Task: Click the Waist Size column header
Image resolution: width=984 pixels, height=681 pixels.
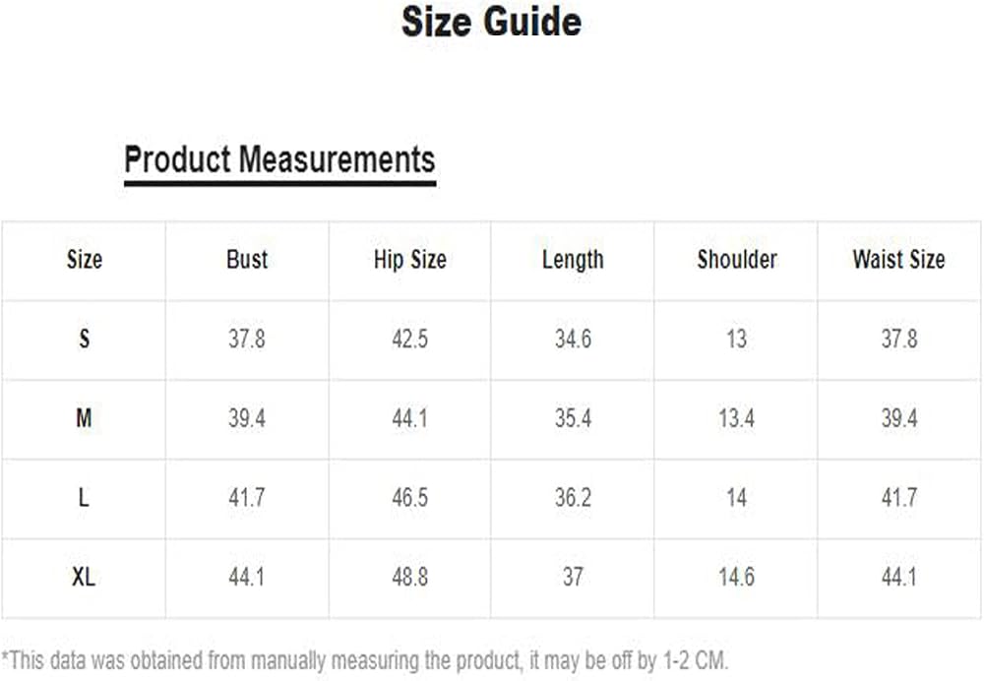Action: point(898,259)
